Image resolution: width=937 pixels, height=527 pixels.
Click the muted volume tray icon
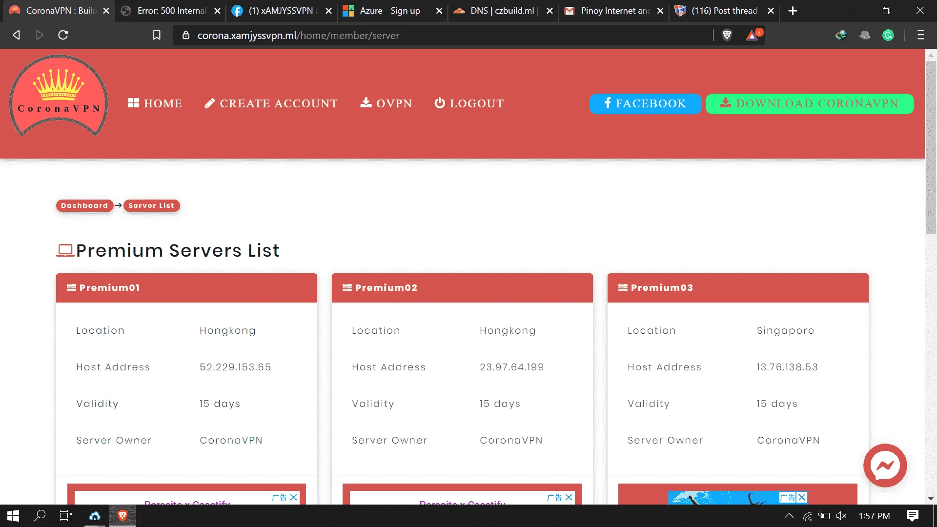coord(841,516)
